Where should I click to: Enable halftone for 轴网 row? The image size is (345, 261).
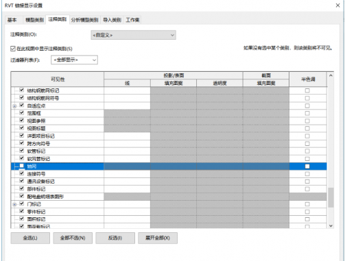[x=307, y=166]
